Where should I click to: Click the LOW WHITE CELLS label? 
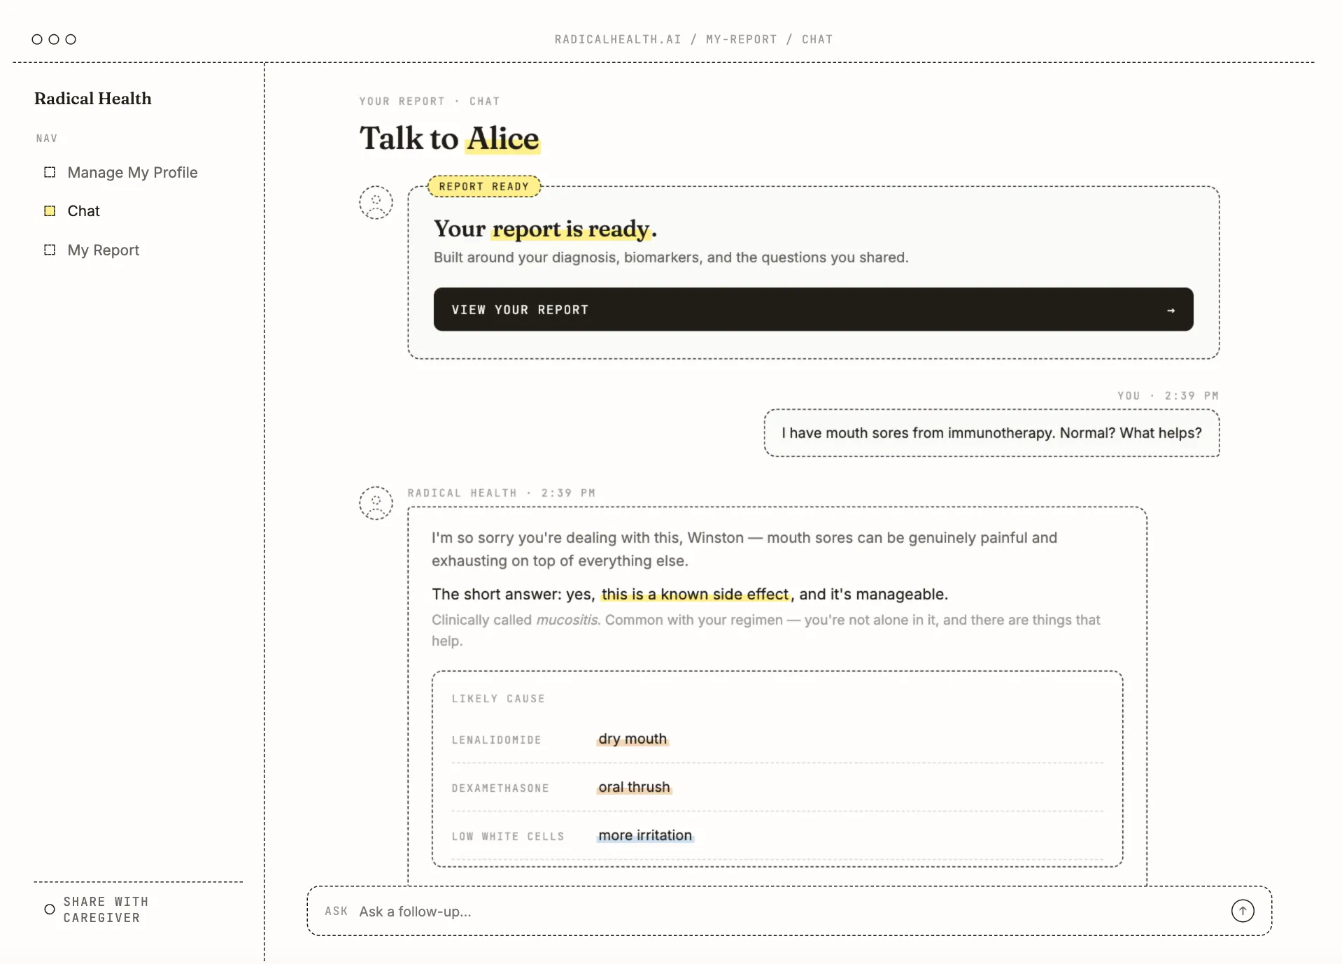(x=508, y=837)
